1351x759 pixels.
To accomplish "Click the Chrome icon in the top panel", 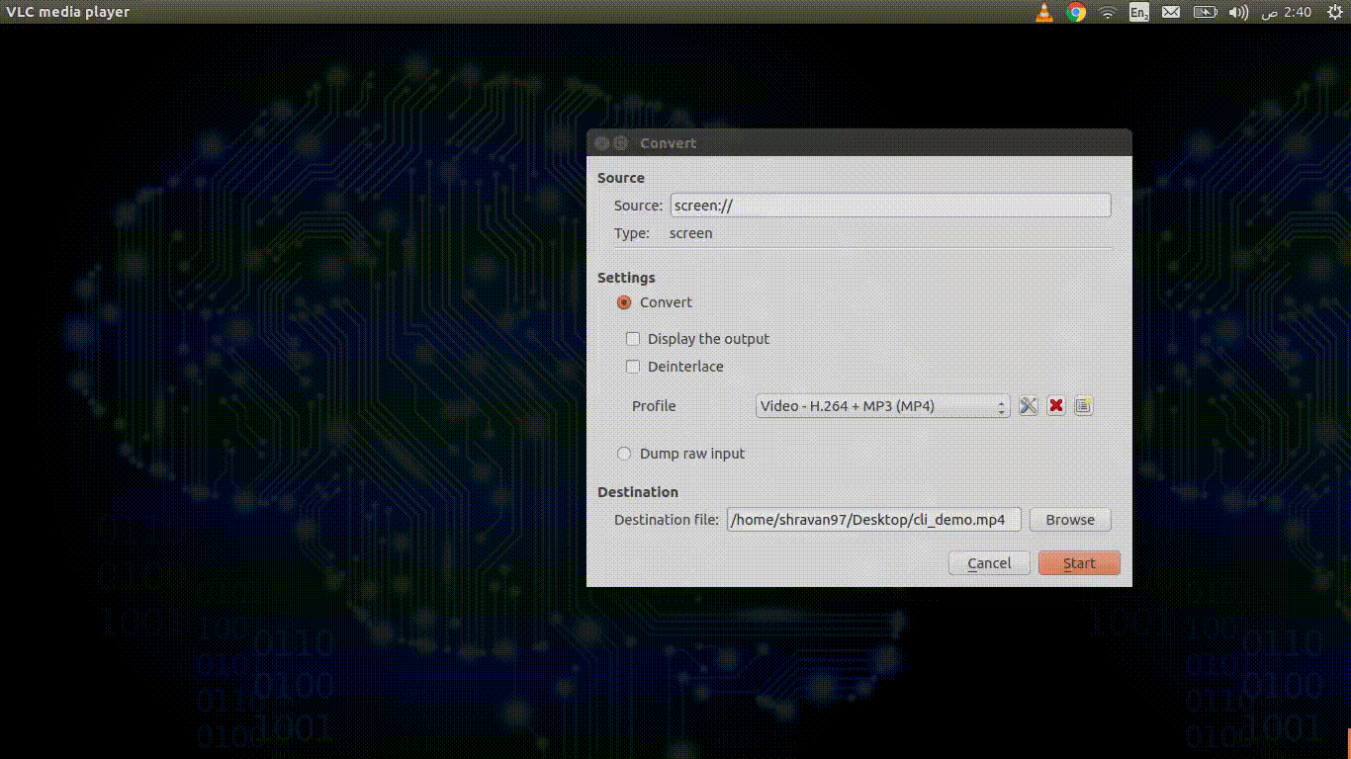I will click(1076, 12).
